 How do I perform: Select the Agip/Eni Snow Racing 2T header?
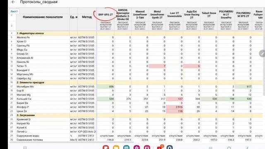(x=192, y=14)
